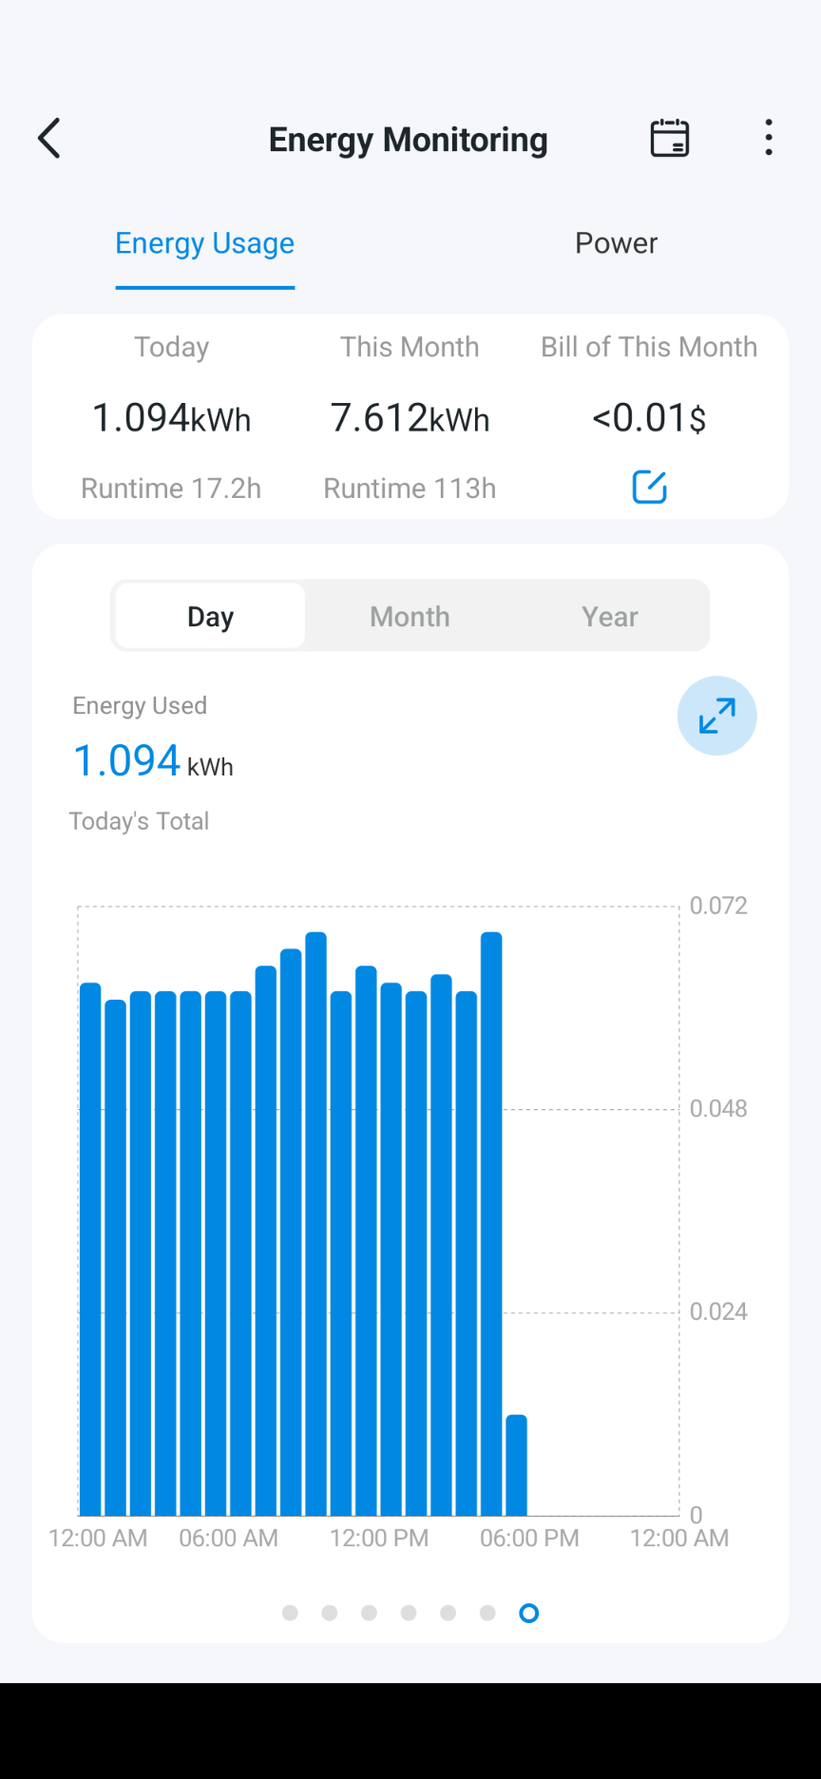The image size is (821, 1779).
Task: Tap the first bar at 12:00 AM
Action: pos(90,1249)
